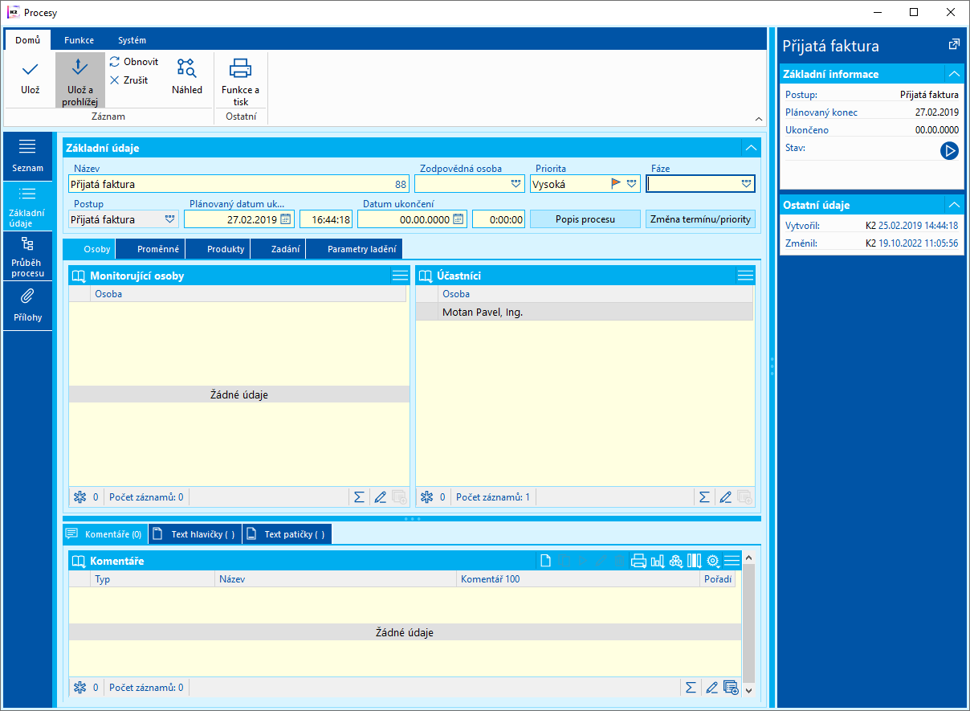Open Přílohy attachments page

coord(27,306)
